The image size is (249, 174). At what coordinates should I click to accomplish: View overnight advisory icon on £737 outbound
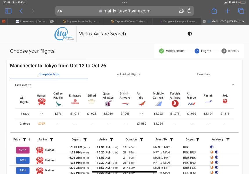click(x=212, y=147)
